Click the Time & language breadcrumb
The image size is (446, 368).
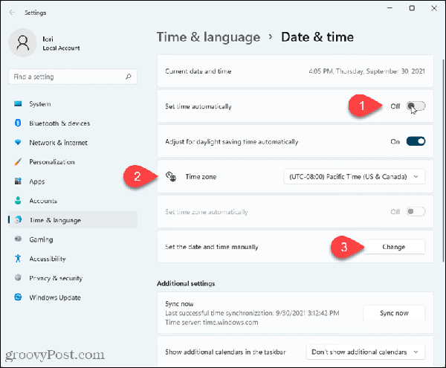click(208, 37)
